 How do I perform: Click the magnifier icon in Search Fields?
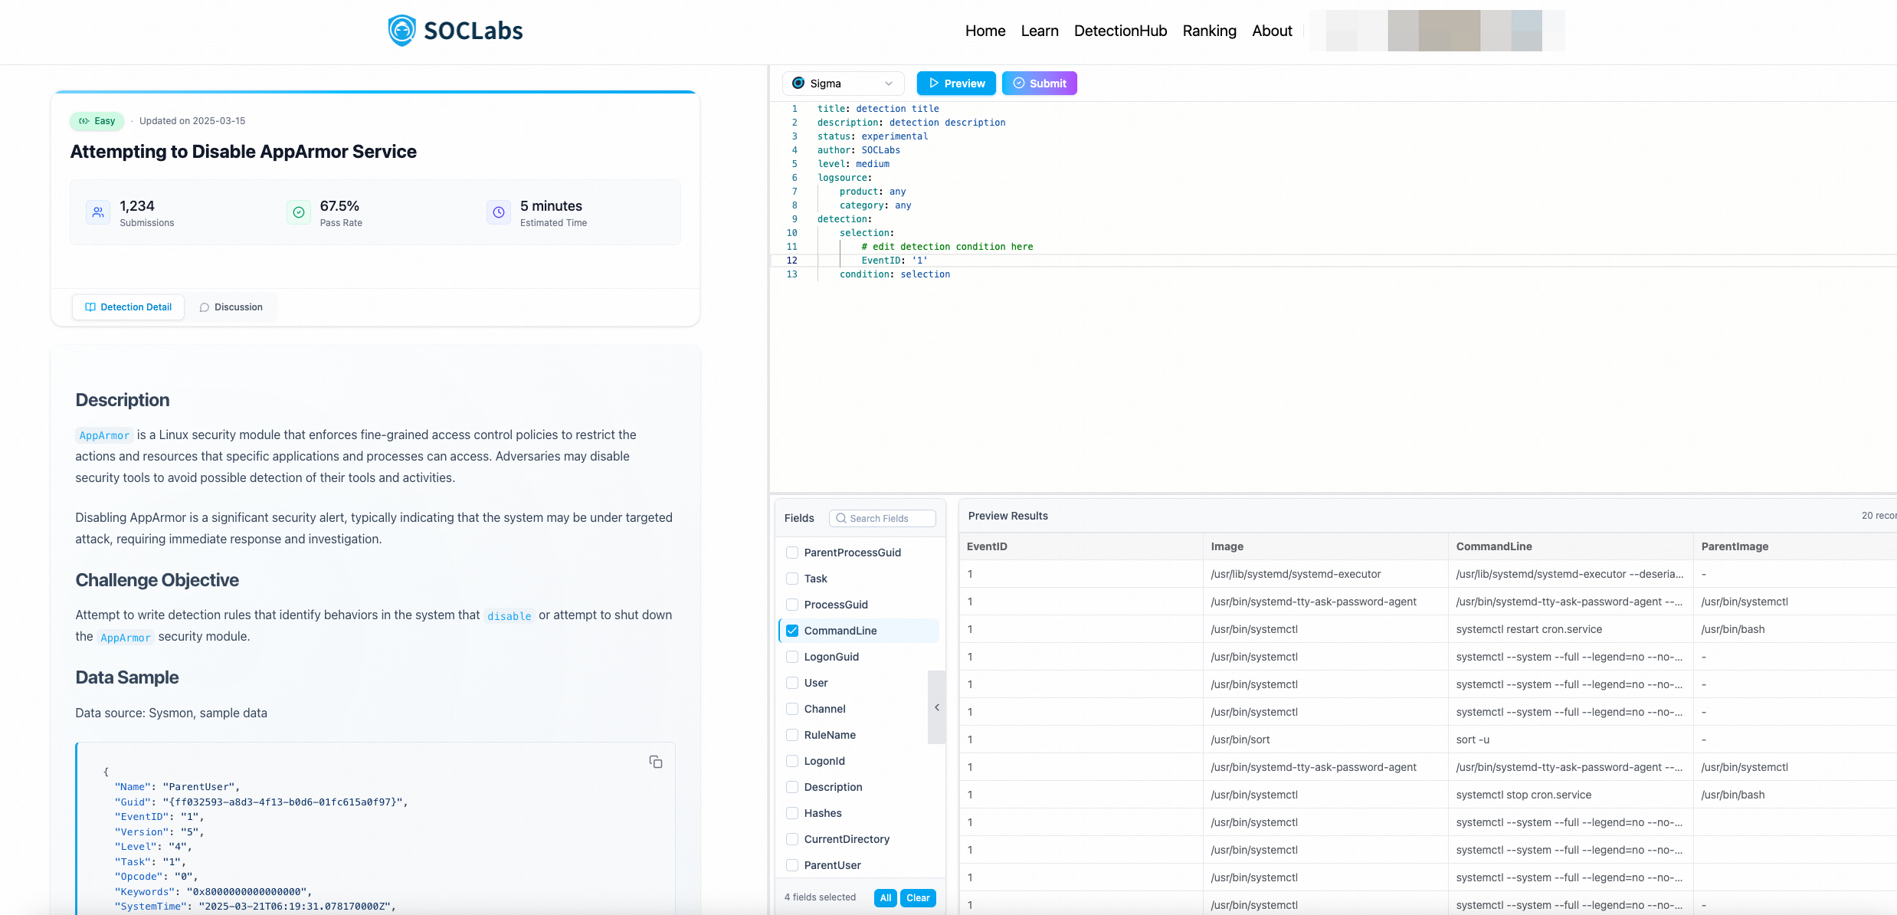841,519
